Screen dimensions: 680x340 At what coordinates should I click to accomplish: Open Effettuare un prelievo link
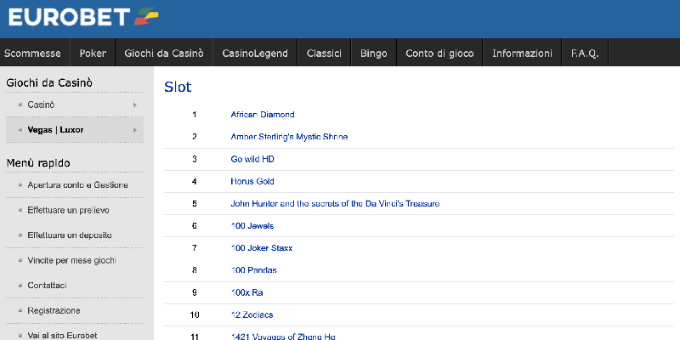point(68,210)
